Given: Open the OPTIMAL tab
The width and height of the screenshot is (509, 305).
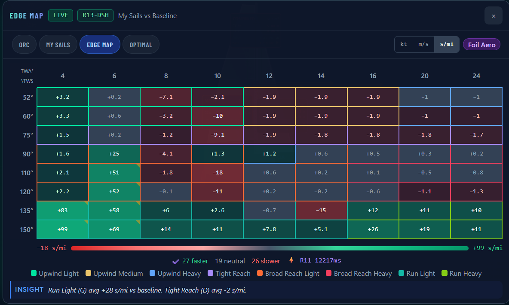Looking at the screenshot, I should [x=141, y=44].
